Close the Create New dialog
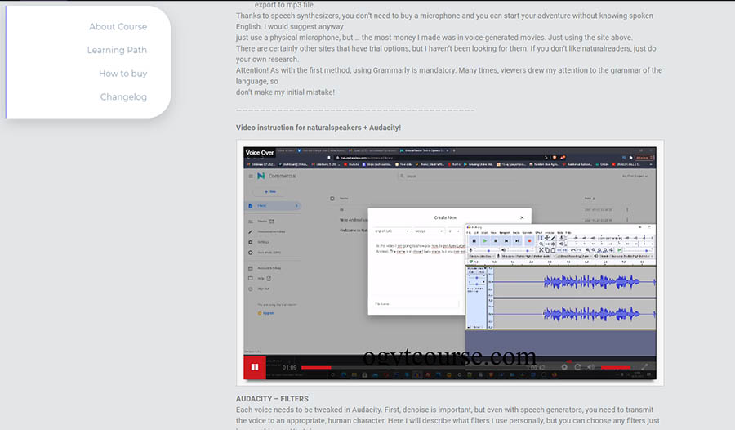 (x=522, y=217)
